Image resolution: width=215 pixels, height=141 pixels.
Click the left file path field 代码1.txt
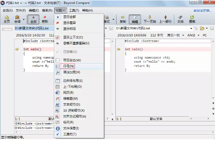coord(34,29)
